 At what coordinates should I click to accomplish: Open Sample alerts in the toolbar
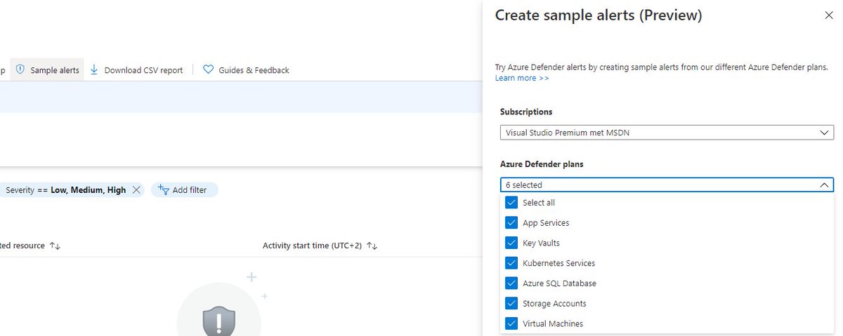point(47,69)
